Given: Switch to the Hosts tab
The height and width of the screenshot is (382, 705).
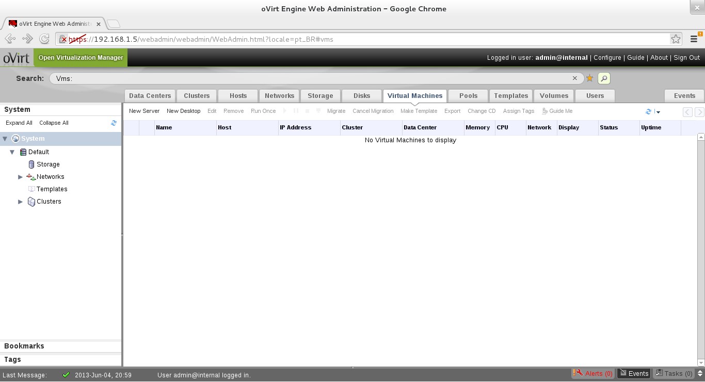Looking at the screenshot, I should click(x=238, y=96).
